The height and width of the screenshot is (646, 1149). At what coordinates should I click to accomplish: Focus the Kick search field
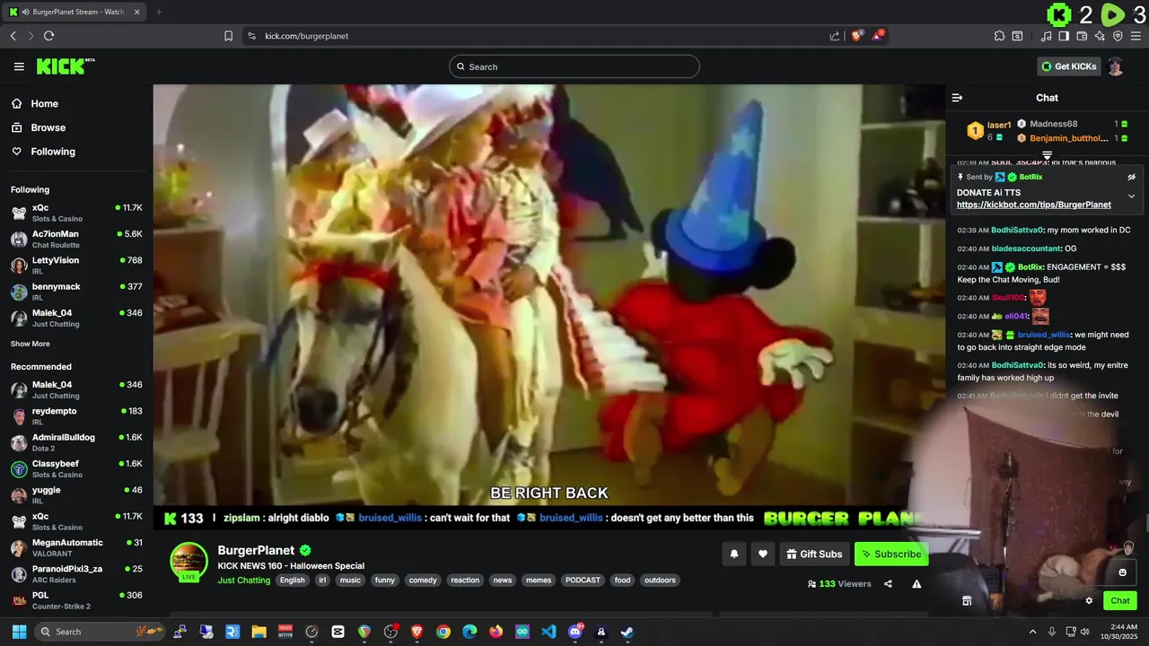574,66
